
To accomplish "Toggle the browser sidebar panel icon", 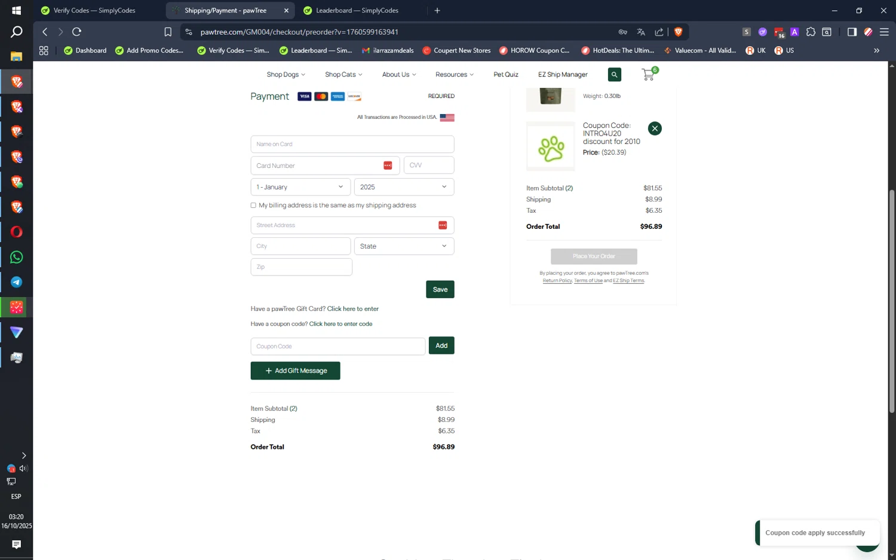I will point(852,32).
